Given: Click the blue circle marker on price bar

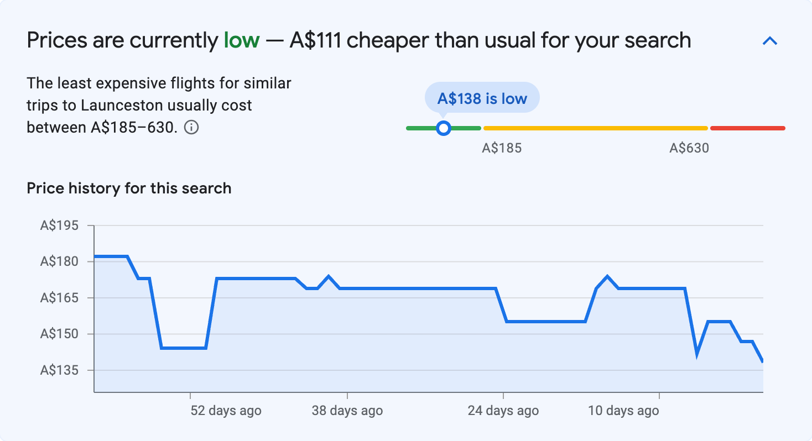Looking at the screenshot, I should pyautogui.click(x=443, y=128).
